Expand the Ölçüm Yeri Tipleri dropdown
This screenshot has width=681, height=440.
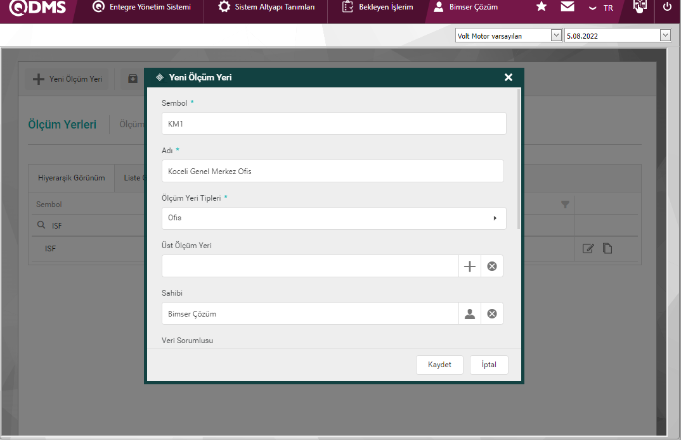(334, 218)
